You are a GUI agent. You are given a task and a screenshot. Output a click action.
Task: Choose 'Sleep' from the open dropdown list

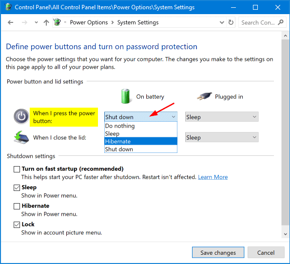point(141,133)
